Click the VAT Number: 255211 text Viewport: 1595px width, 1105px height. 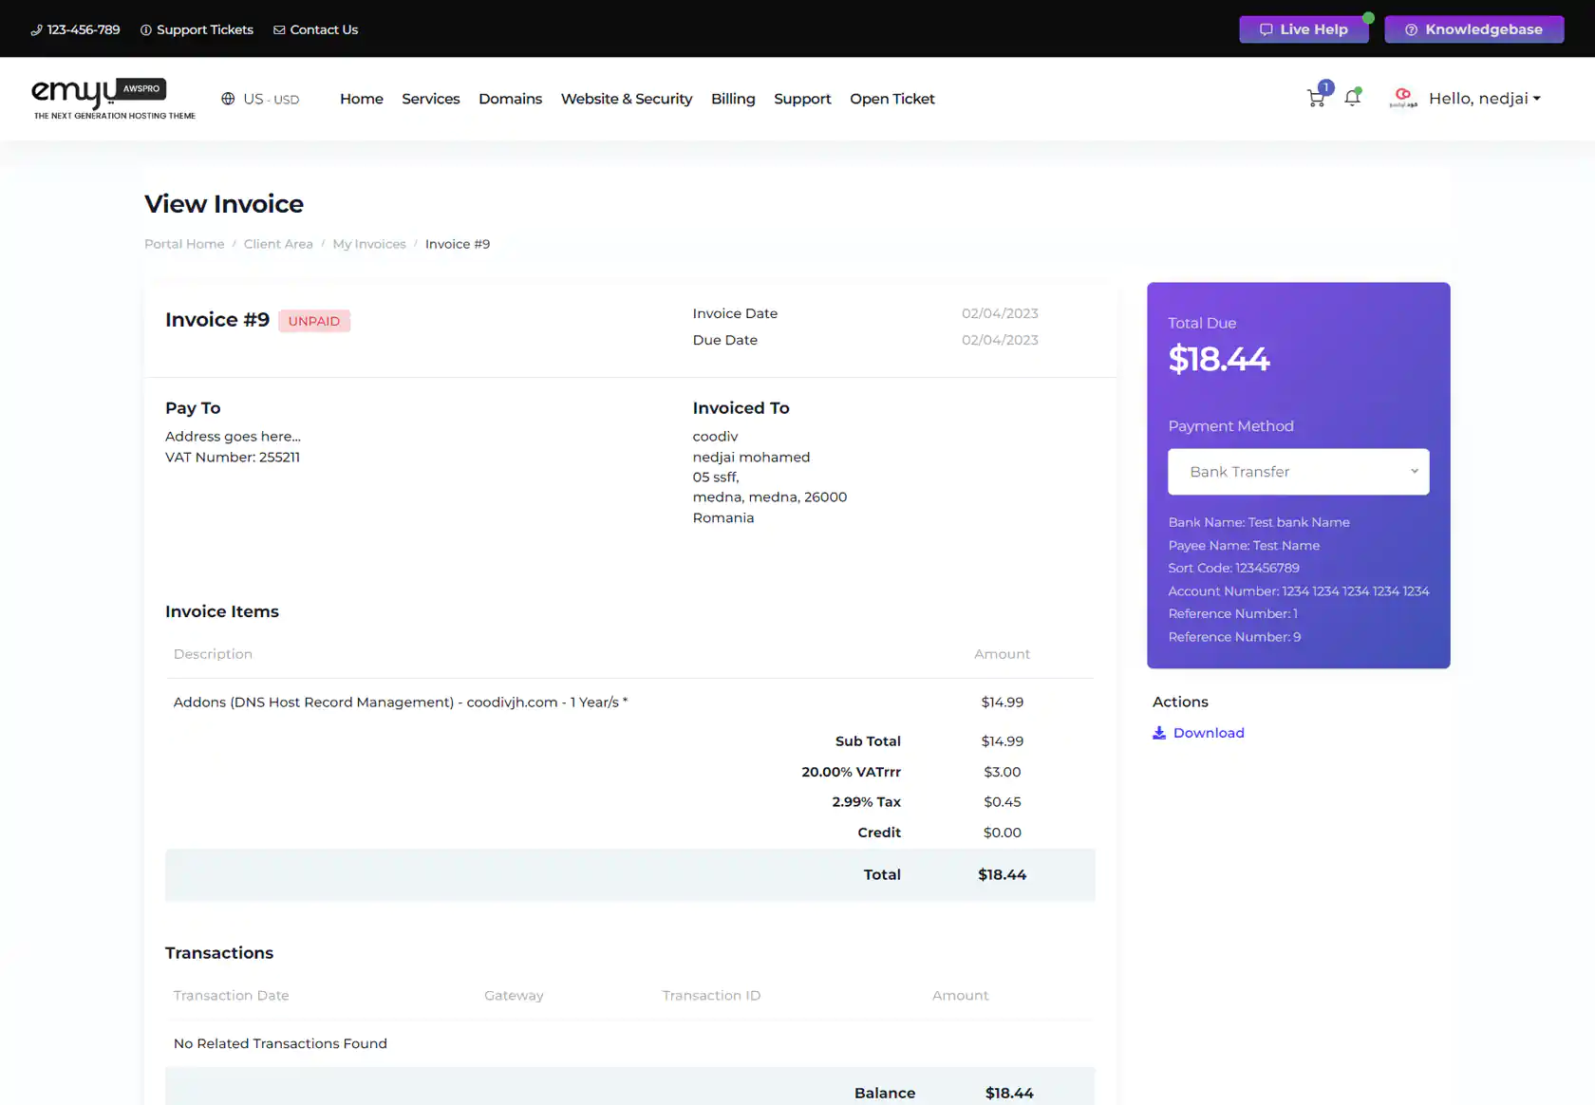(x=233, y=458)
